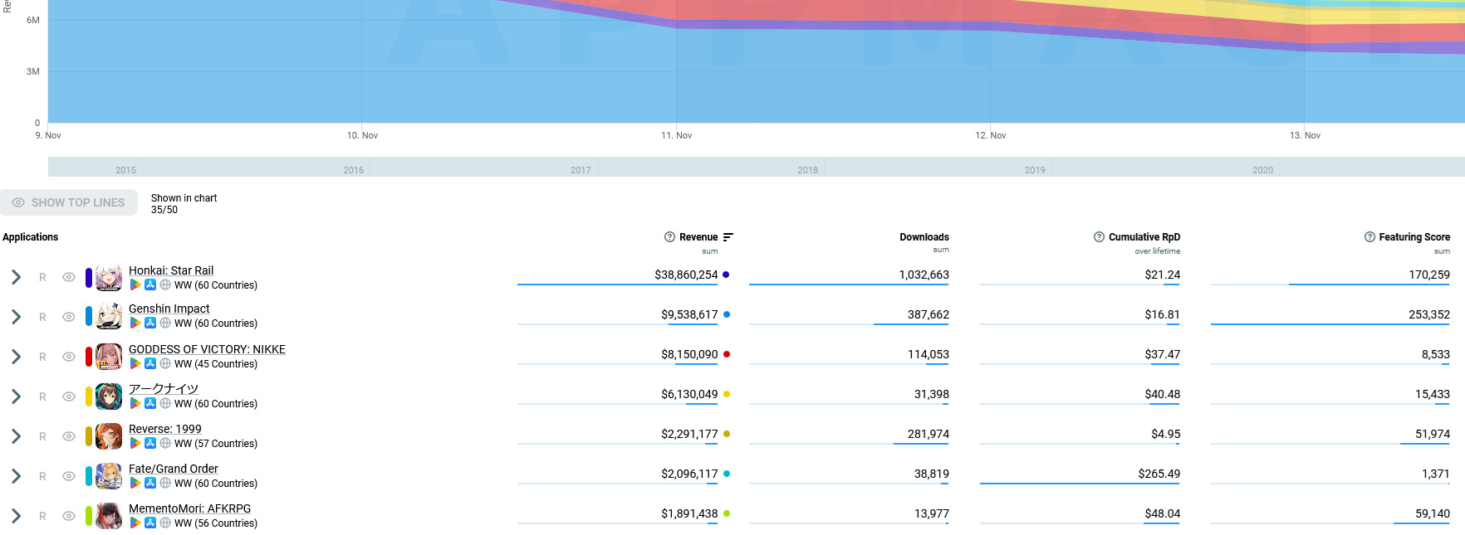Screen dimensions: 1465x535
Task: Click the SHOW TOP LINES button
Action: point(69,202)
